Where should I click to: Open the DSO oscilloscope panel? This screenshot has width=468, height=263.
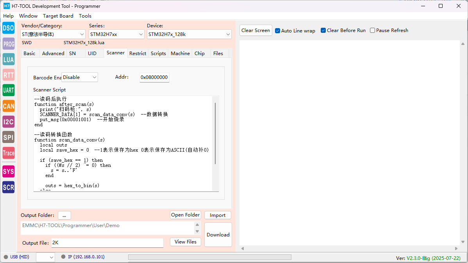click(8, 28)
